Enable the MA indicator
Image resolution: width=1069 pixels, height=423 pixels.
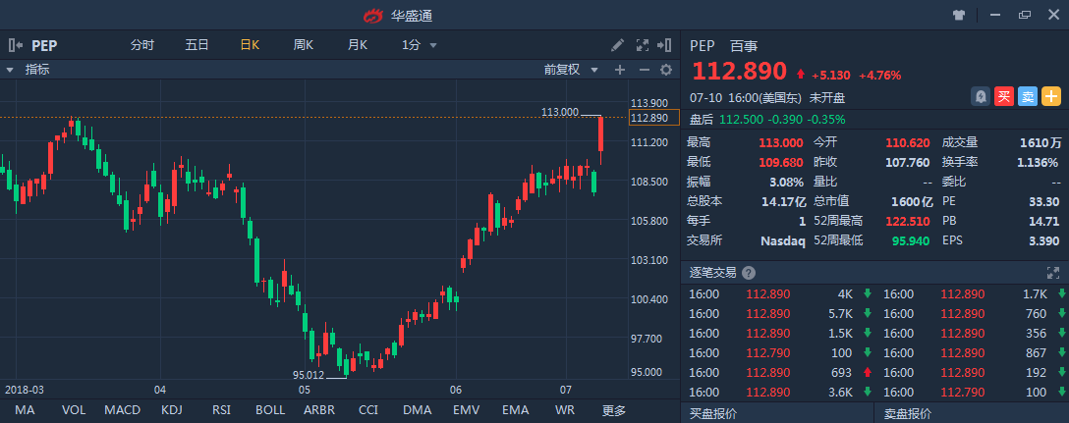click(25, 410)
